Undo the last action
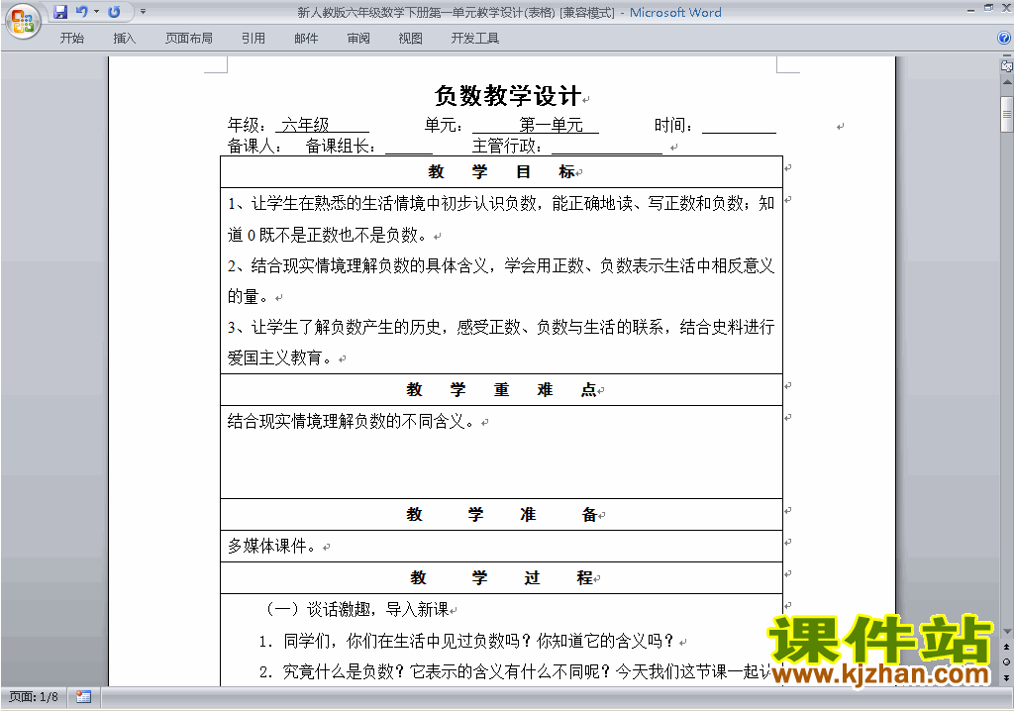The image size is (1014, 711). tap(81, 12)
